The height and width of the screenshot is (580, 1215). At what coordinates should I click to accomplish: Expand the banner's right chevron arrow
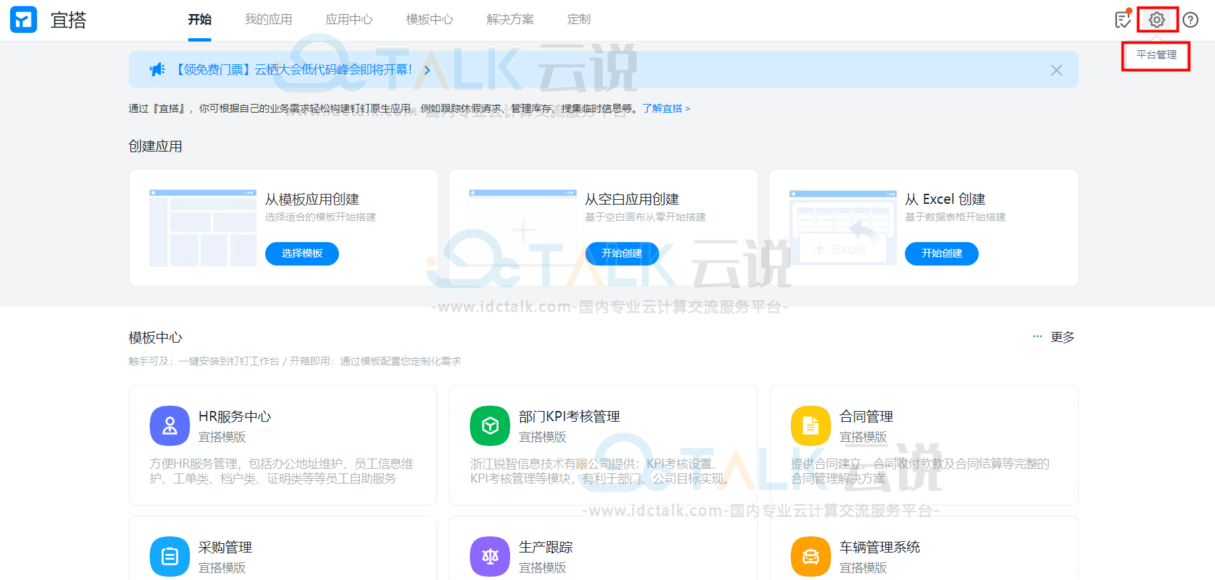(x=427, y=70)
